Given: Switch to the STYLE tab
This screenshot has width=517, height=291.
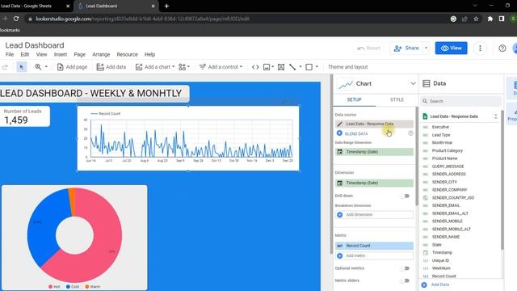Looking at the screenshot, I should [x=397, y=99].
